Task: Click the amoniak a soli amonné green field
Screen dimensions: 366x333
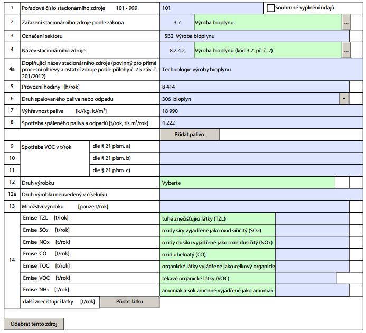Action: coord(217,291)
